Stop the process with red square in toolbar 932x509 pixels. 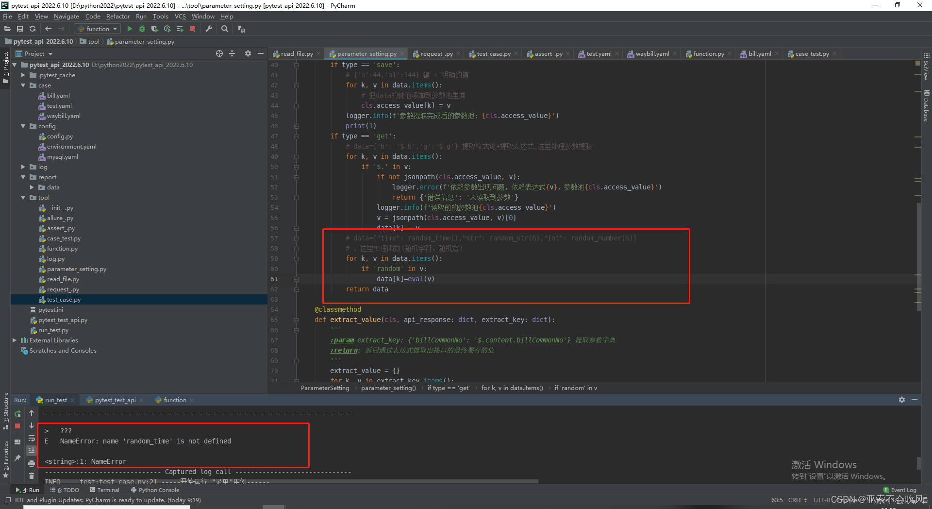[x=193, y=29]
